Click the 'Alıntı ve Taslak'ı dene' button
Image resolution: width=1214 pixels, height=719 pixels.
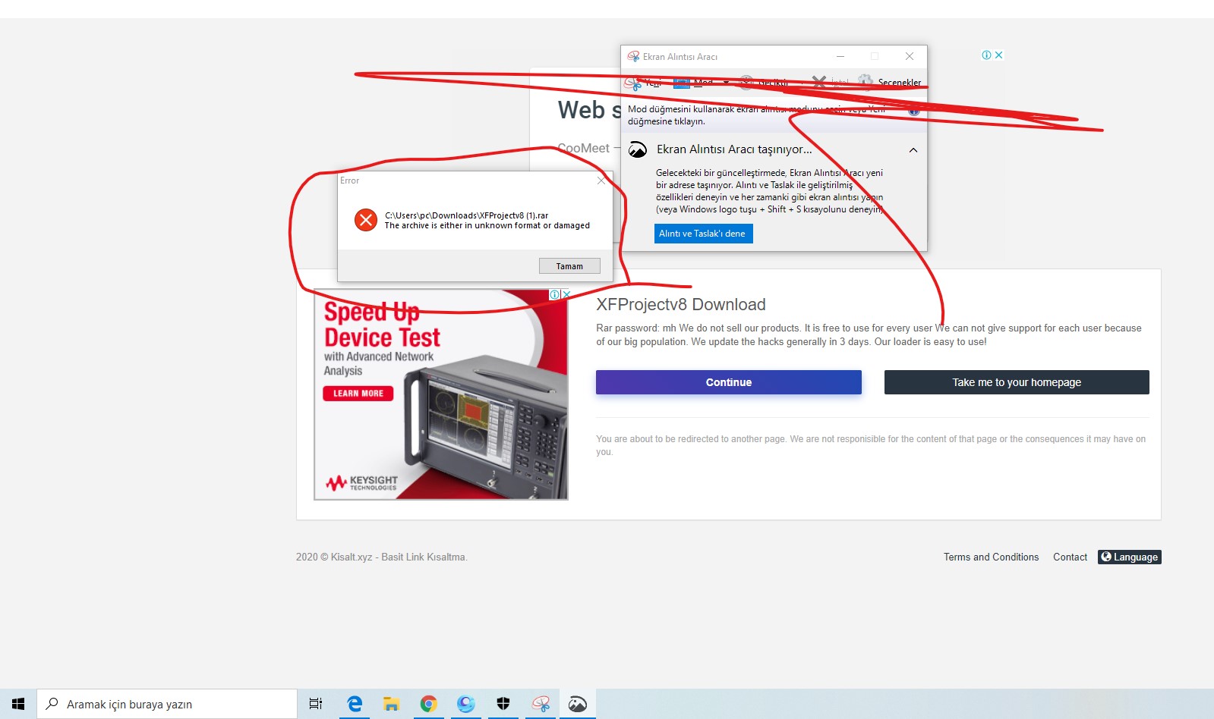[703, 234]
